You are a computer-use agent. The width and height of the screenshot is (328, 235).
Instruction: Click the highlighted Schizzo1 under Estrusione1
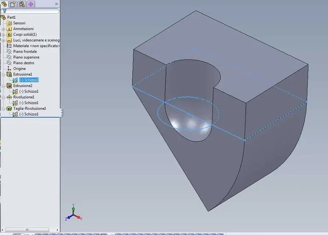[x=29, y=80]
